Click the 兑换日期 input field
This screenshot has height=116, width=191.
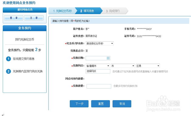point(98,58)
